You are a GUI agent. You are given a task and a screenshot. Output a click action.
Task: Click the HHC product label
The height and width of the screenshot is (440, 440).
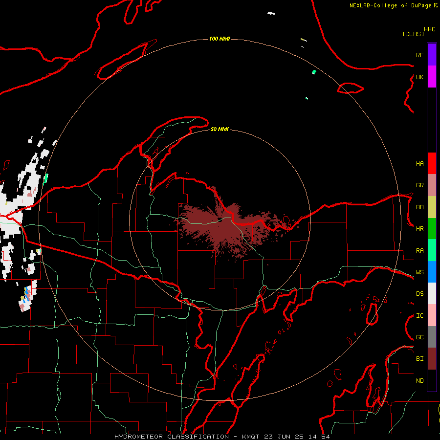tap(430, 29)
